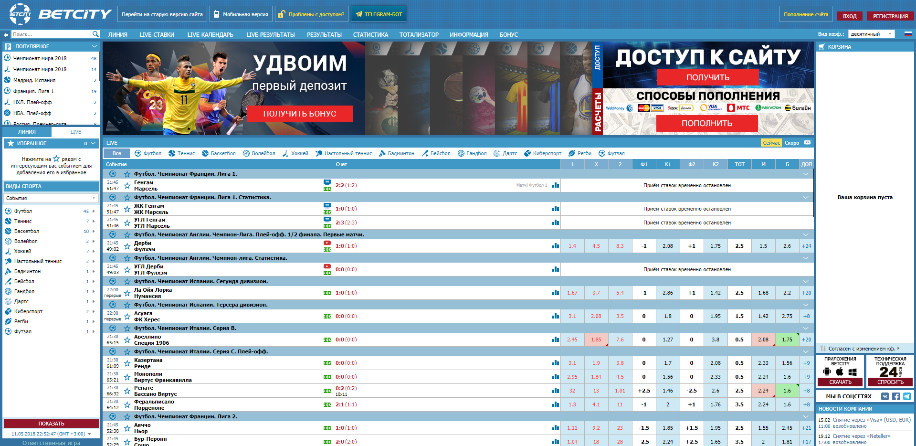The width and height of the screenshot is (916, 446).
Task: Click the ПОПОЛНИТЬ banner button
Action: pyautogui.click(x=707, y=123)
